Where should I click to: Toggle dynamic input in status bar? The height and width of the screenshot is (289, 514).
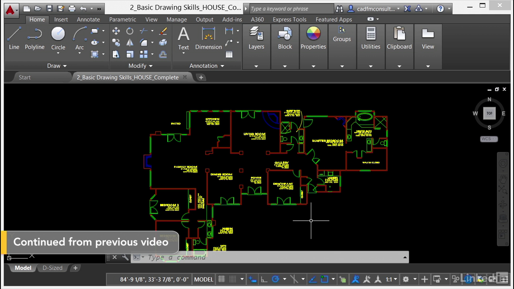(x=252, y=279)
